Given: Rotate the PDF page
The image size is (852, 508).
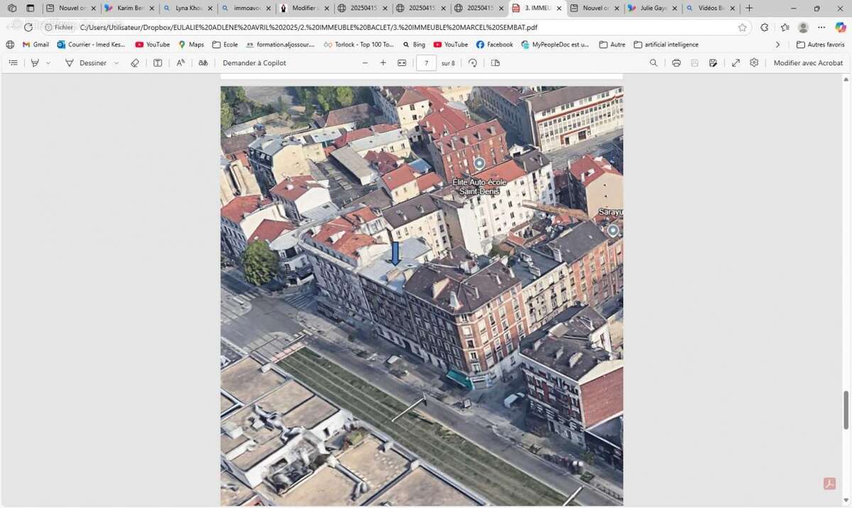Looking at the screenshot, I should pos(472,62).
